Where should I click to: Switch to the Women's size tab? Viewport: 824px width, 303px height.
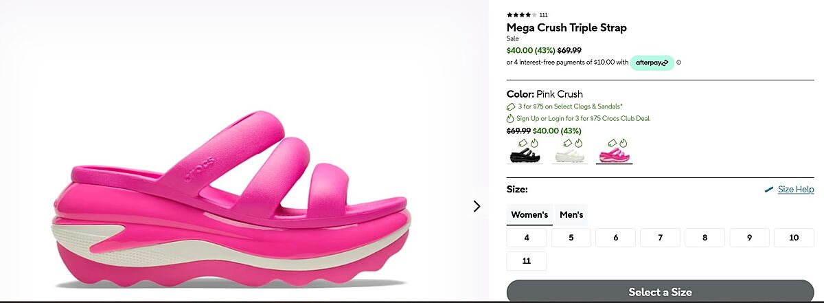point(529,215)
